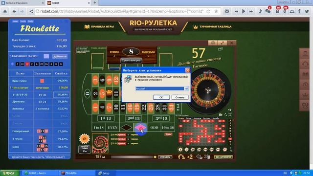This screenshot has width=313, height=176.
Task: Click Отмена in the language selection dialog
Action: pyautogui.click(x=179, y=97)
